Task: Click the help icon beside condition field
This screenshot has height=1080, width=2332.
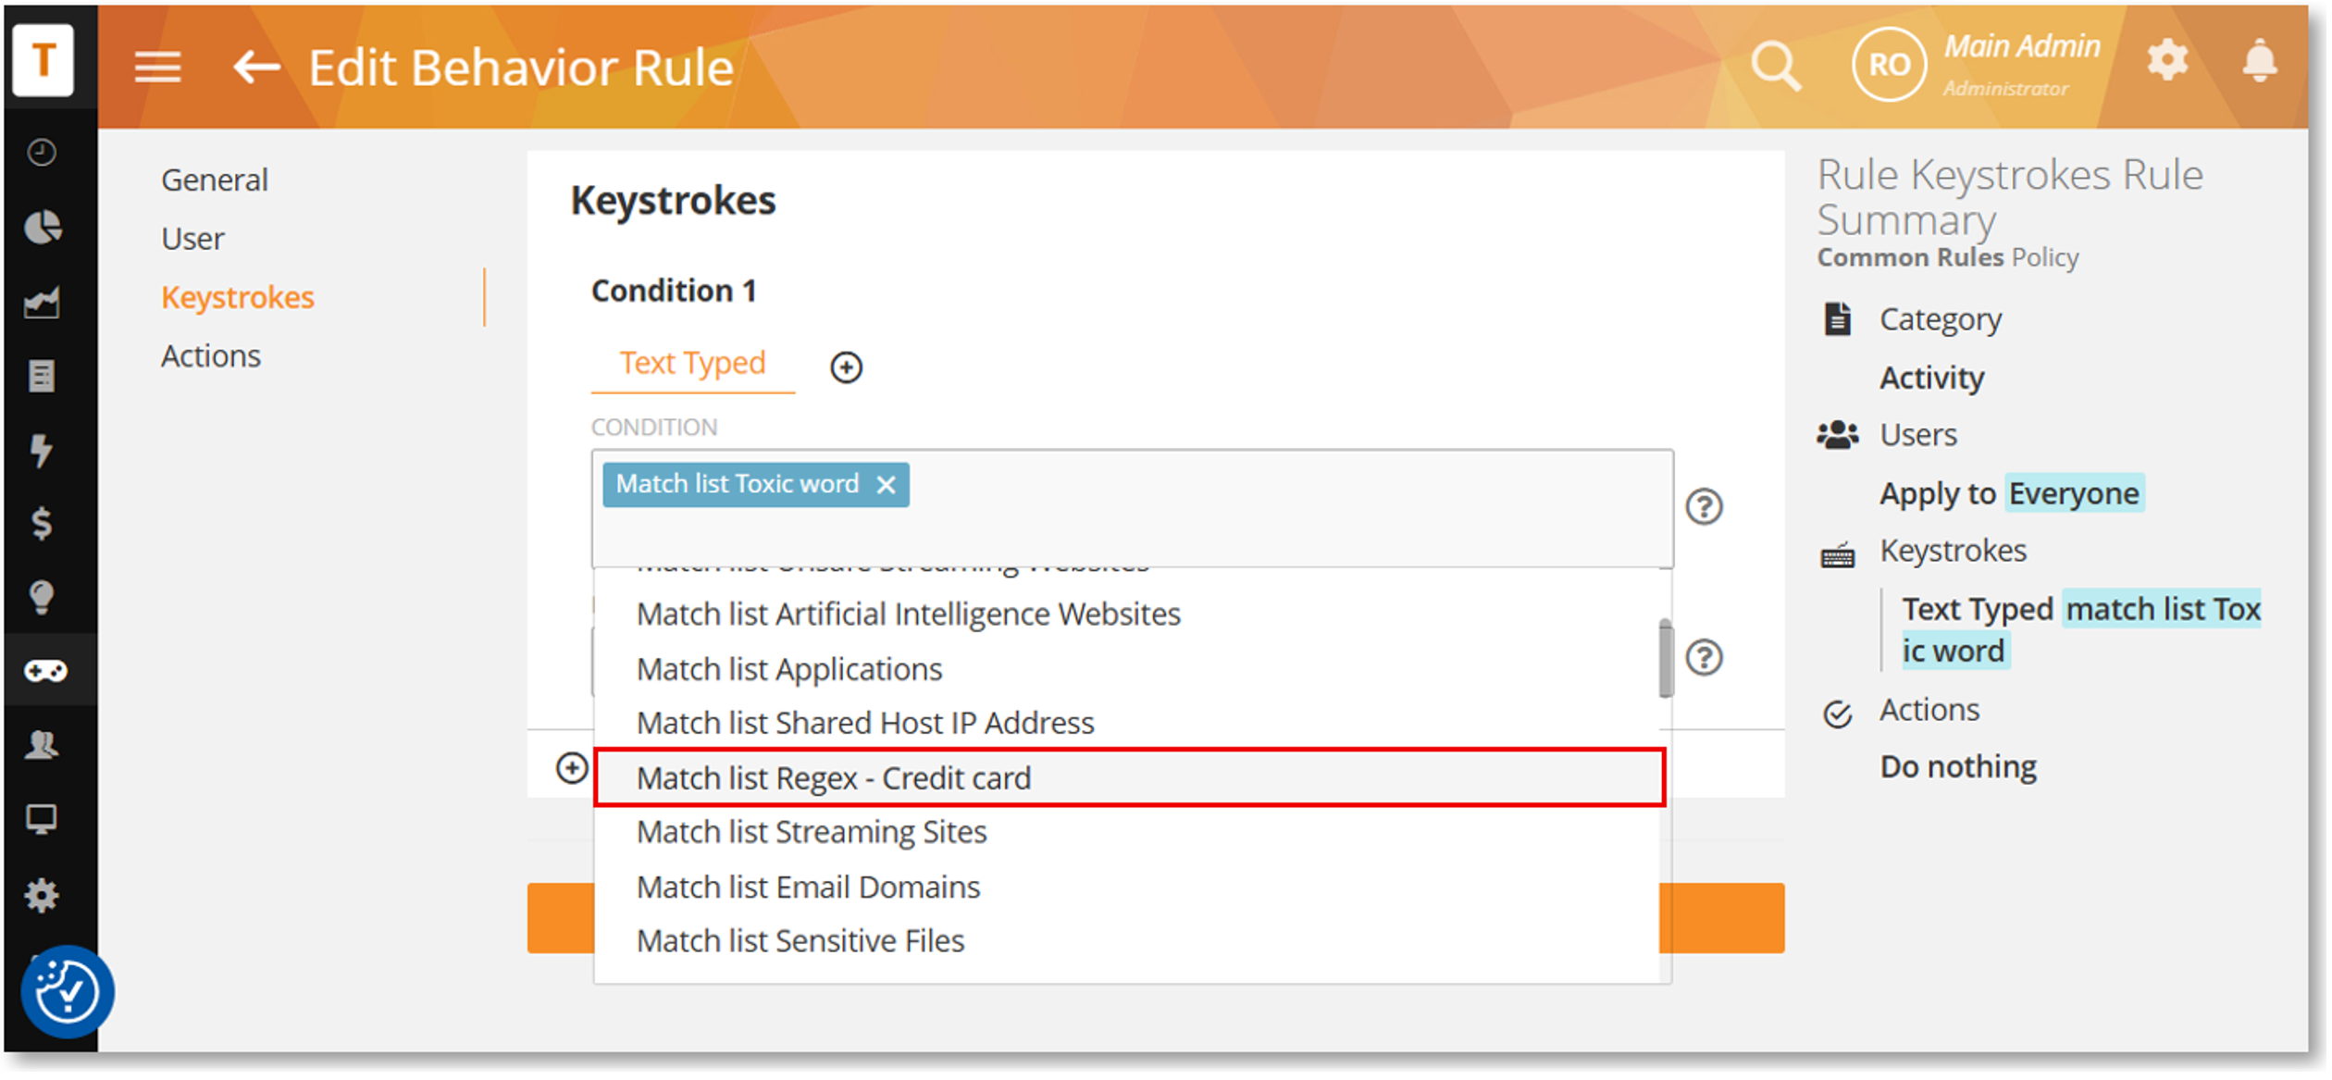Action: tap(1704, 507)
